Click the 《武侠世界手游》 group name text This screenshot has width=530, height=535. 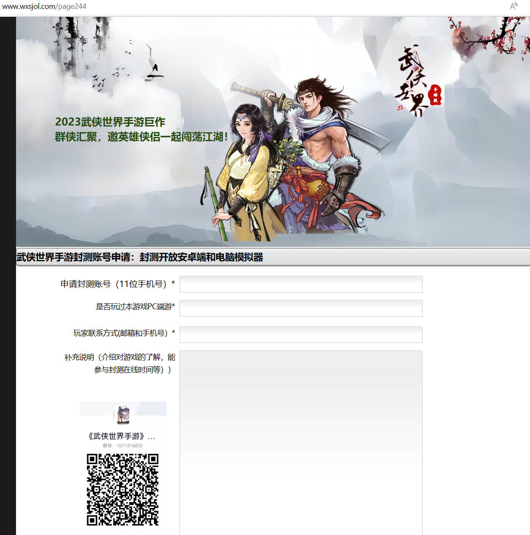click(x=122, y=436)
